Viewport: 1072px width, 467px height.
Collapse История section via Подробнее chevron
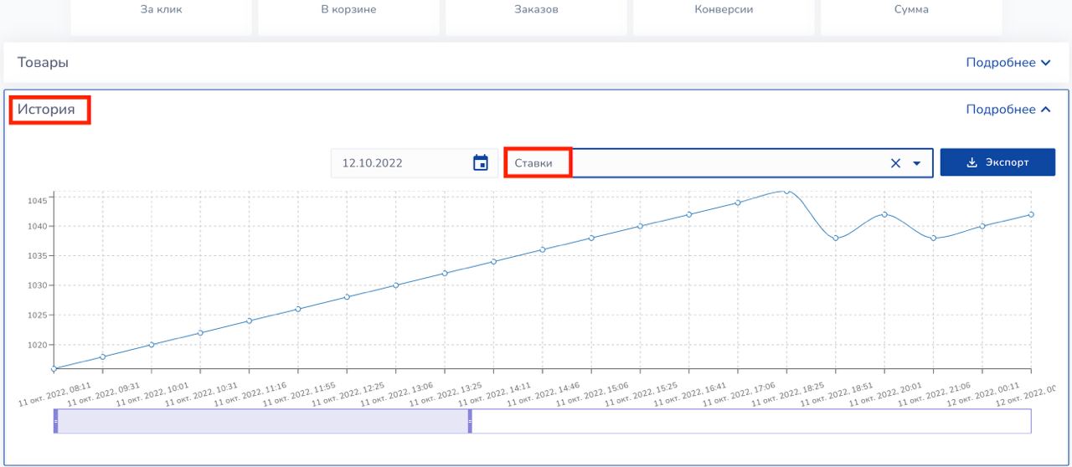click(1045, 110)
